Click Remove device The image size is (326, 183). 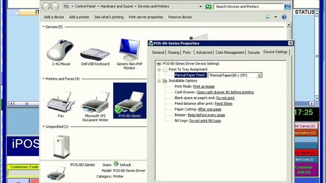tap(180, 17)
